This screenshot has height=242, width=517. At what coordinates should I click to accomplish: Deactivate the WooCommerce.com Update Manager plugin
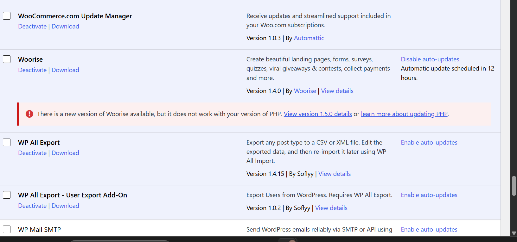pyautogui.click(x=32, y=26)
